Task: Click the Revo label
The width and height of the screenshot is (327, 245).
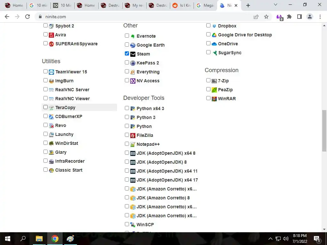Action: [60, 126]
